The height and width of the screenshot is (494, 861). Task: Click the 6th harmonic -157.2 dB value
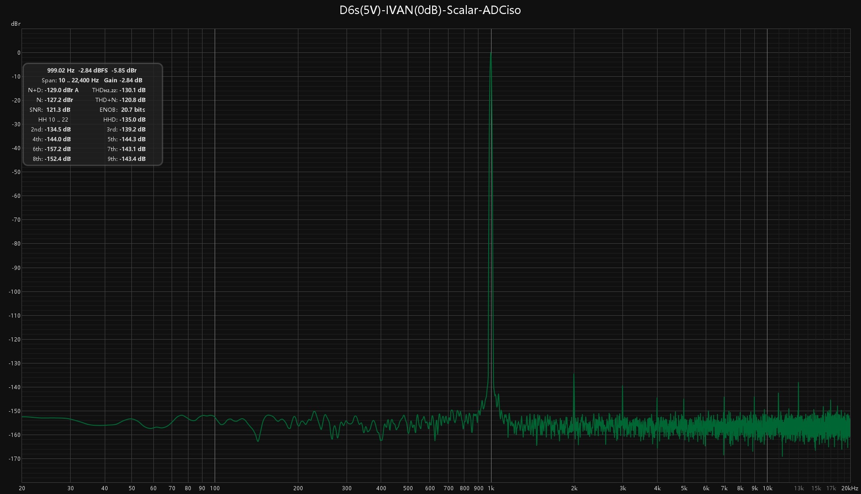[58, 149]
